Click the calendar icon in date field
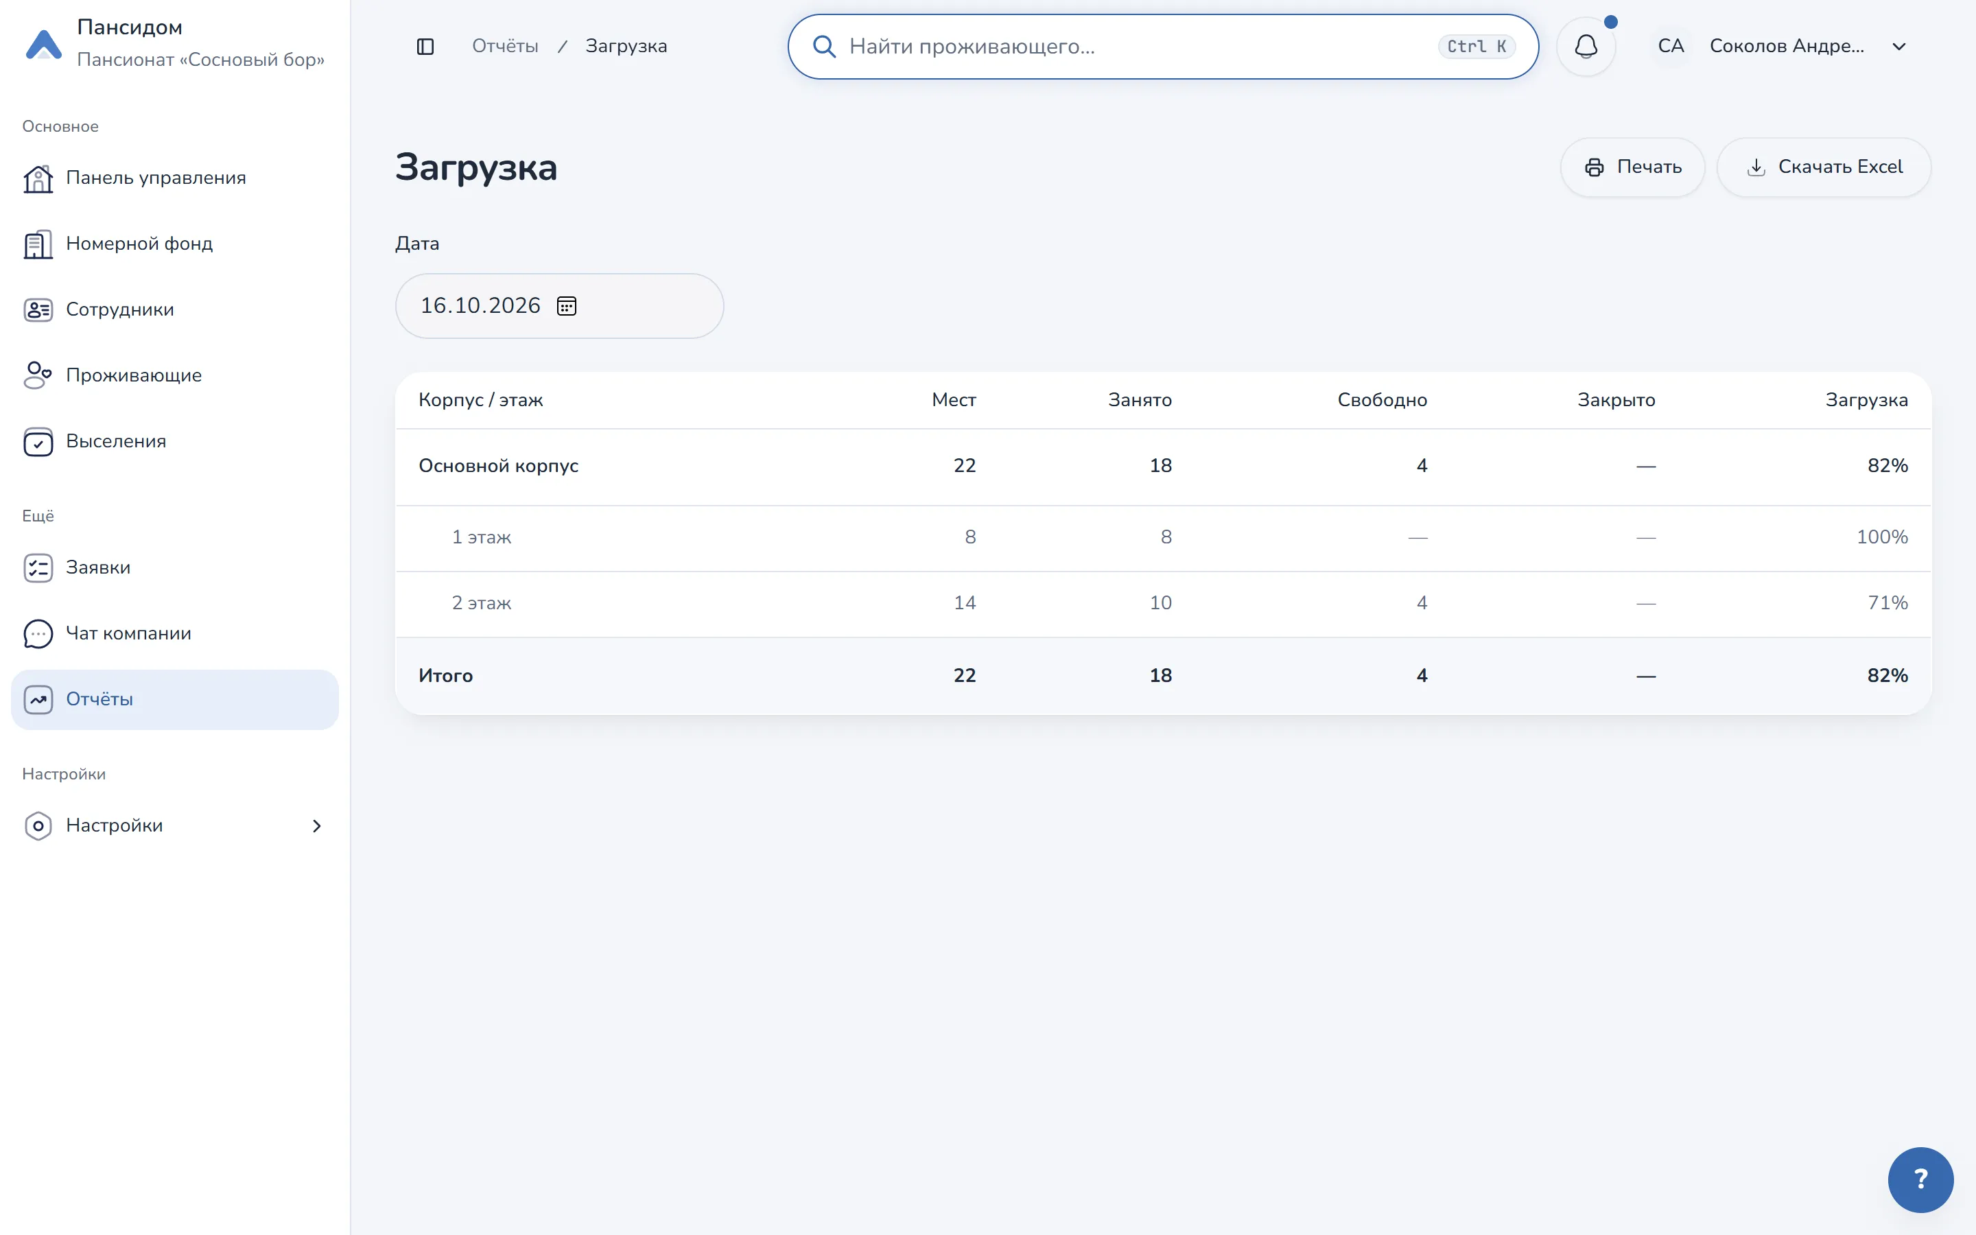The height and width of the screenshot is (1235, 1976). (x=566, y=305)
